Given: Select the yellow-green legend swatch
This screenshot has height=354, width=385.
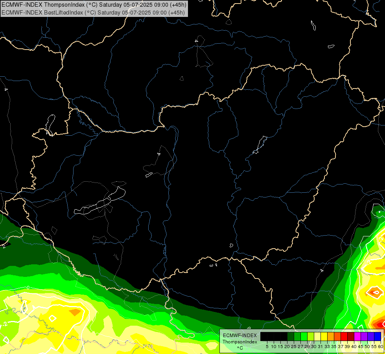Looking at the screenshot, I should click(311, 336).
